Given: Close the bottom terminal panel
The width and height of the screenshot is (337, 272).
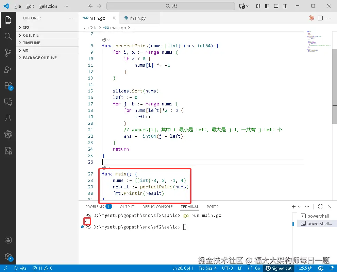Looking at the screenshot, I should tap(329, 206).
